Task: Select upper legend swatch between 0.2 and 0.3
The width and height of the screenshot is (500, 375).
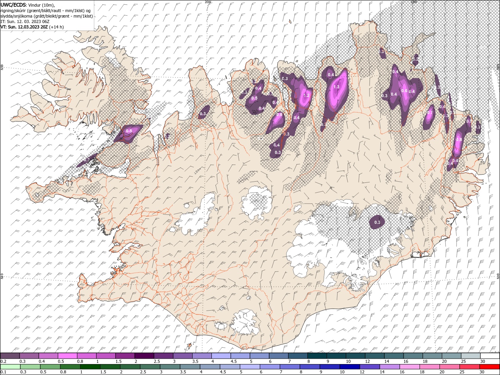Action: pos(10,356)
